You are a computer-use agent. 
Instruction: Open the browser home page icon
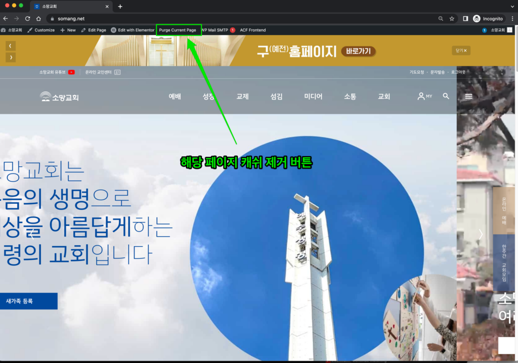pyautogui.click(x=38, y=19)
